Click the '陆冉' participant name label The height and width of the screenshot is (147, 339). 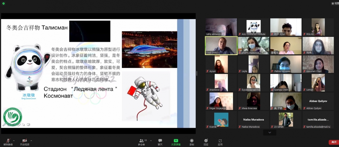click(x=309, y=53)
